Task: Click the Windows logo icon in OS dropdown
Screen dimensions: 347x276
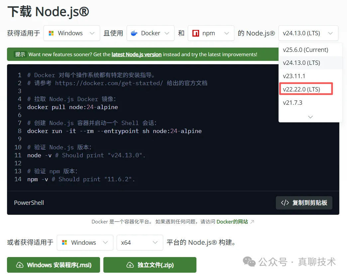Action: click(x=51, y=33)
